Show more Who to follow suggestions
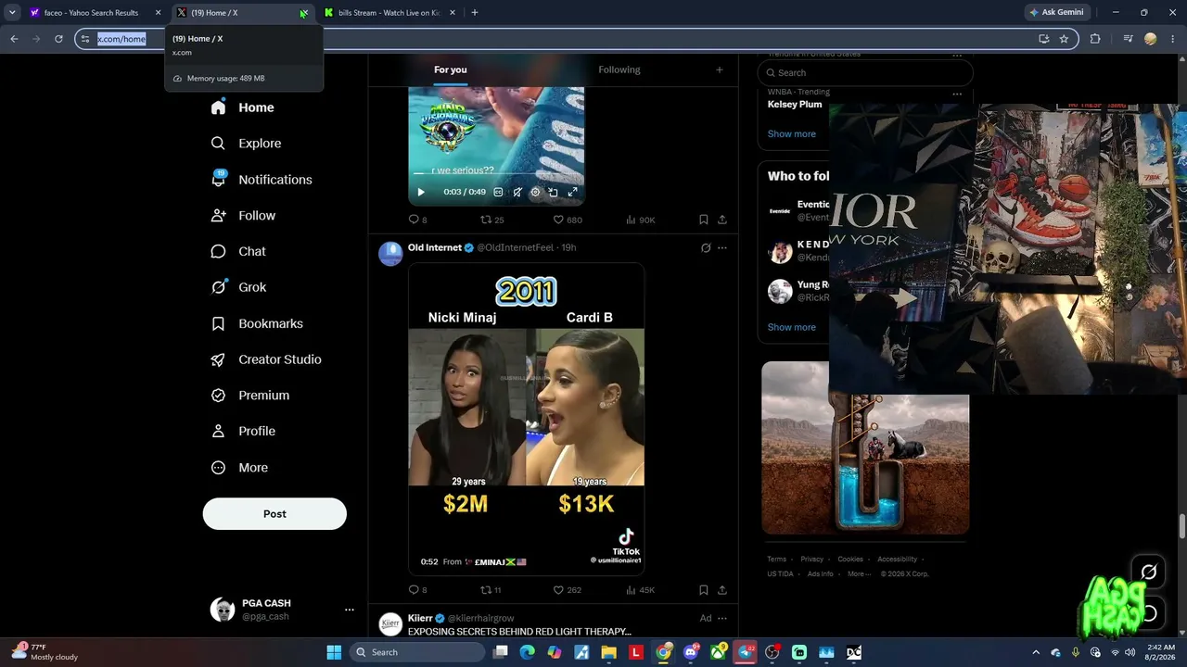The image size is (1187, 667). tap(792, 327)
